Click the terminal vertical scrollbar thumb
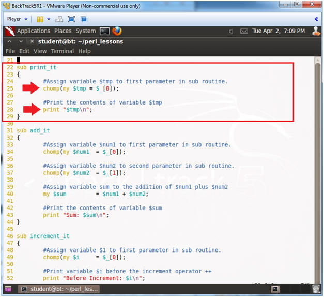 click(318, 172)
